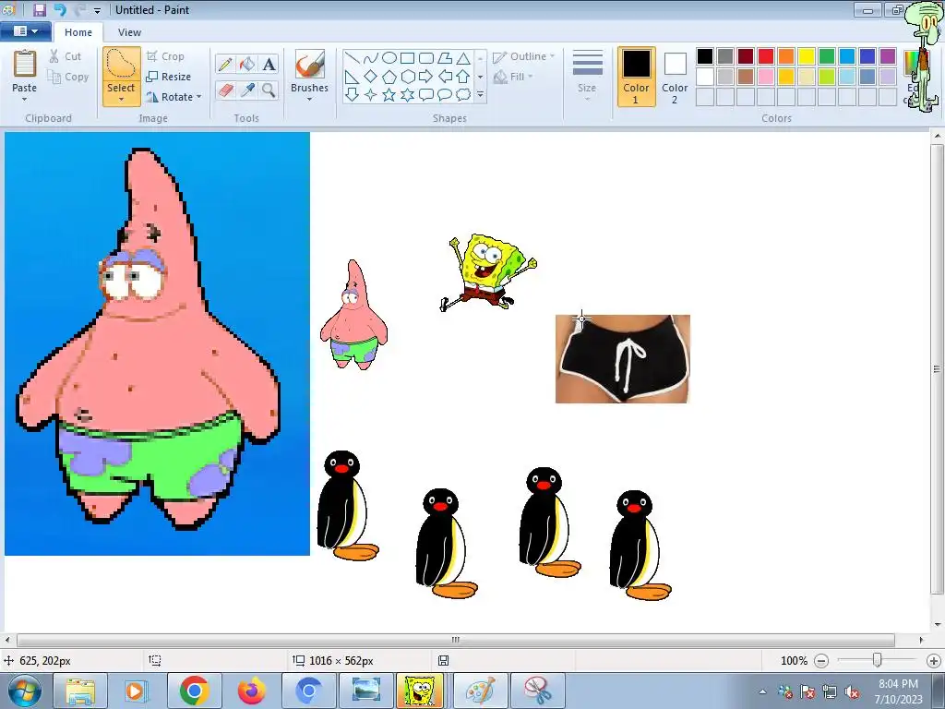Click the Resize button
The width and height of the screenshot is (945, 709).
169,77
